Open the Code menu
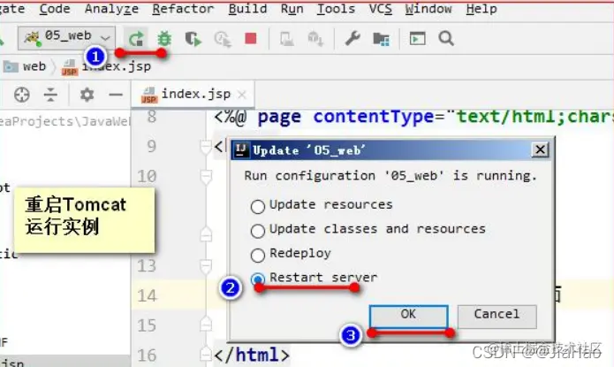 click(x=55, y=9)
